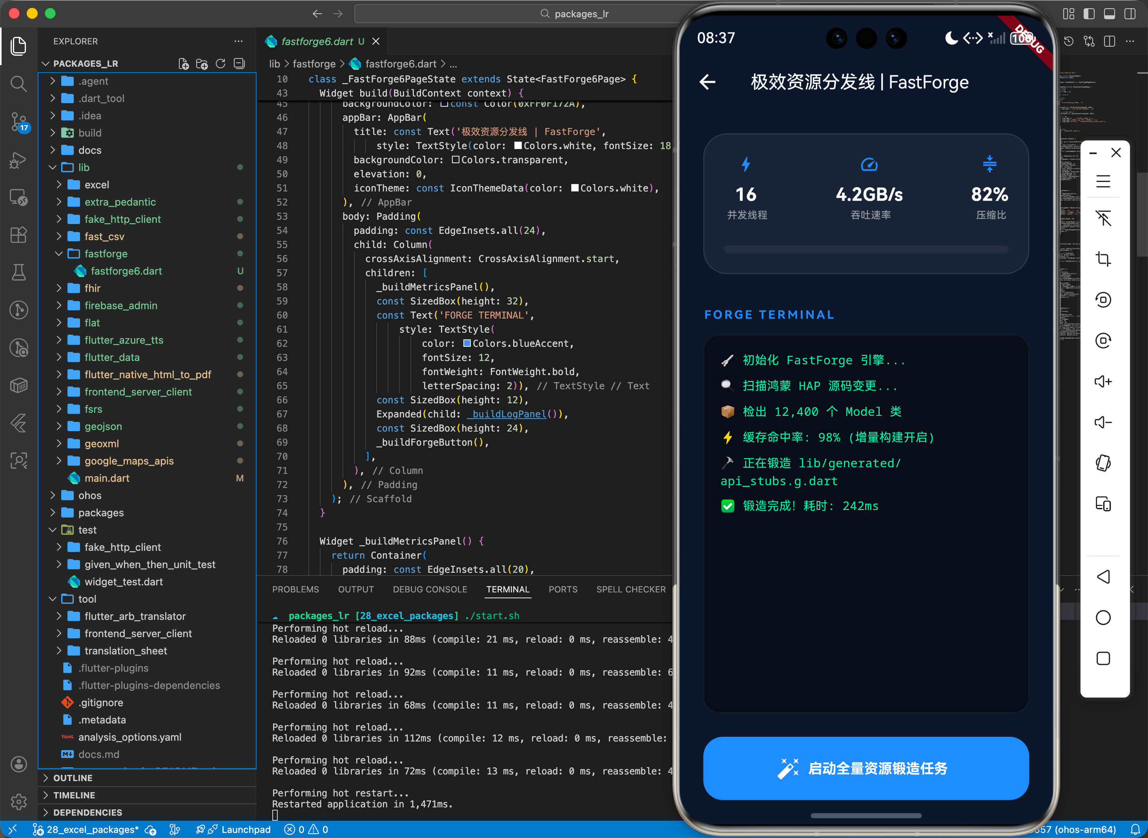The width and height of the screenshot is (1148, 838).
Task: Click the emulator rotate device icon
Action: [x=1103, y=463]
